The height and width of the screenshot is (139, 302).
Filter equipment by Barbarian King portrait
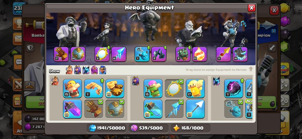pos(69,70)
